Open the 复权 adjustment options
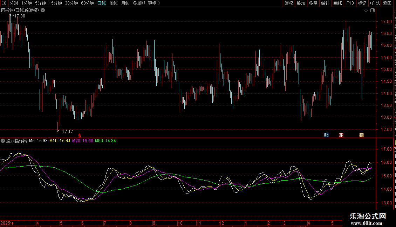The width and height of the screenshot is (396, 227). 289,3
